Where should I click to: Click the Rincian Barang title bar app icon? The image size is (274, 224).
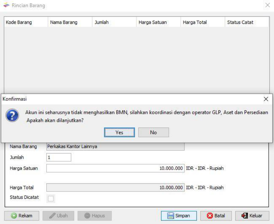[x=6, y=6]
